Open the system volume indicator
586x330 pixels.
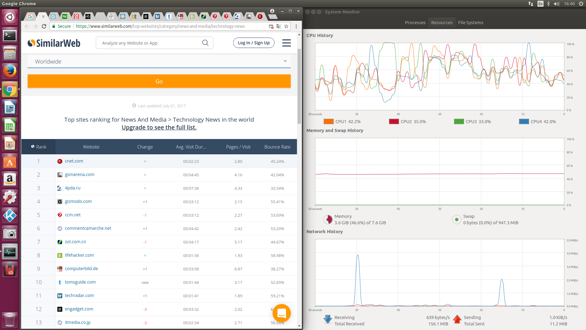click(557, 4)
